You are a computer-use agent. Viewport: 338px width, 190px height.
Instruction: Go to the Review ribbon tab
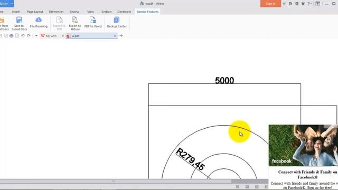click(74, 12)
